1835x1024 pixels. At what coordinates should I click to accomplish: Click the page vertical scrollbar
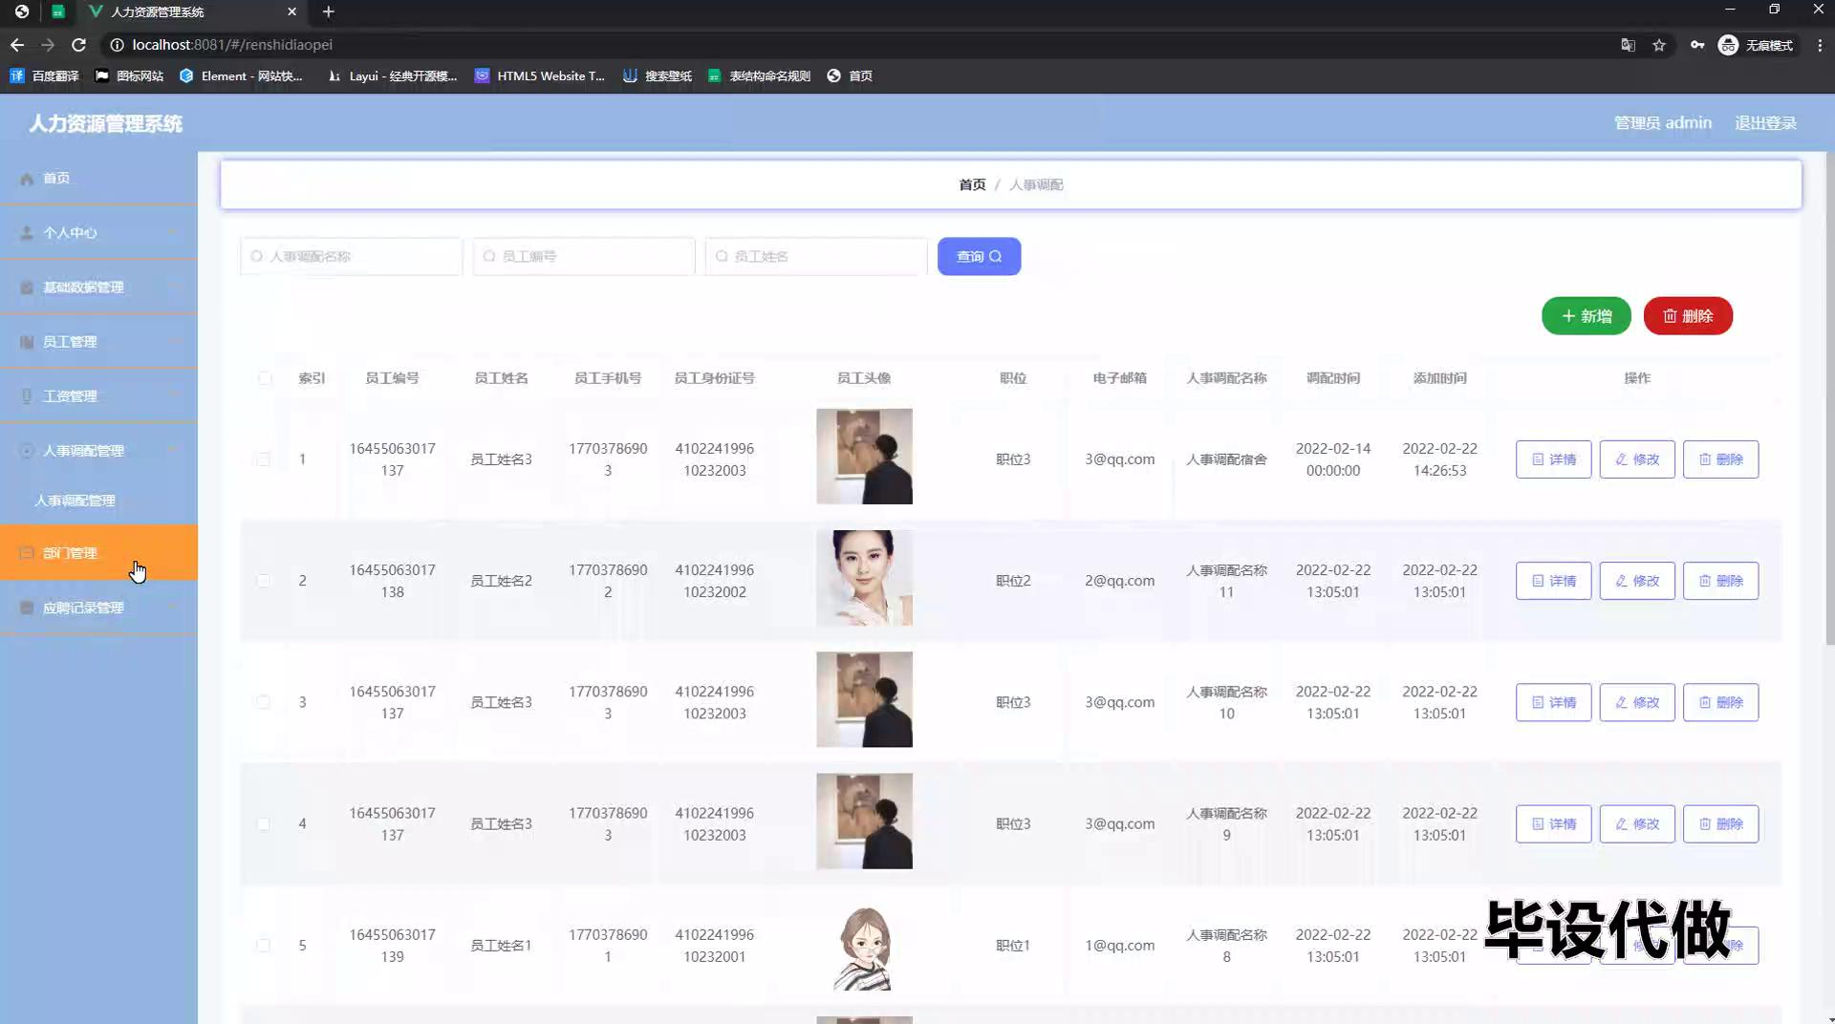(x=1828, y=401)
